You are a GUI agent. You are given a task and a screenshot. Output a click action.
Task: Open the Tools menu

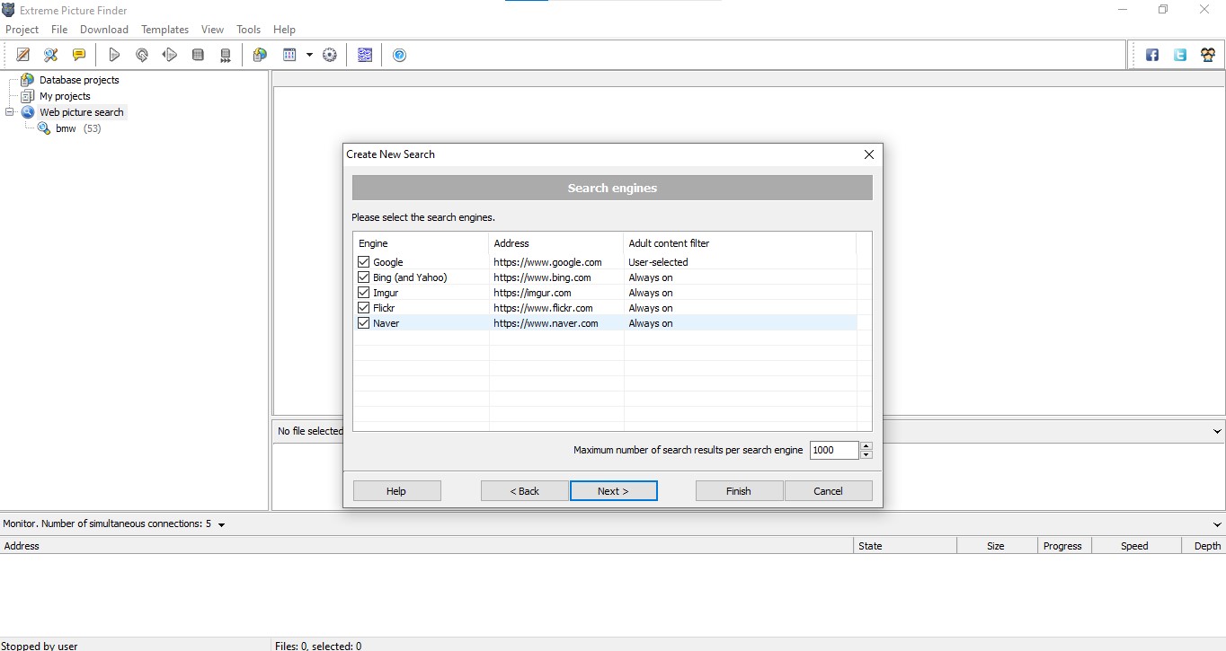(249, 30)
